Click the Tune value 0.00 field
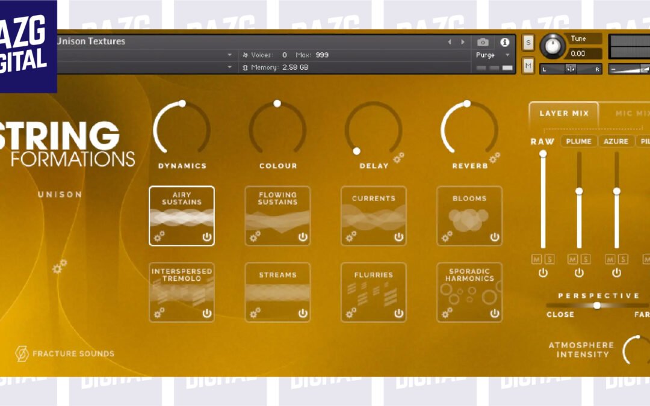The image size is (650, 406). tap(584, 54)
